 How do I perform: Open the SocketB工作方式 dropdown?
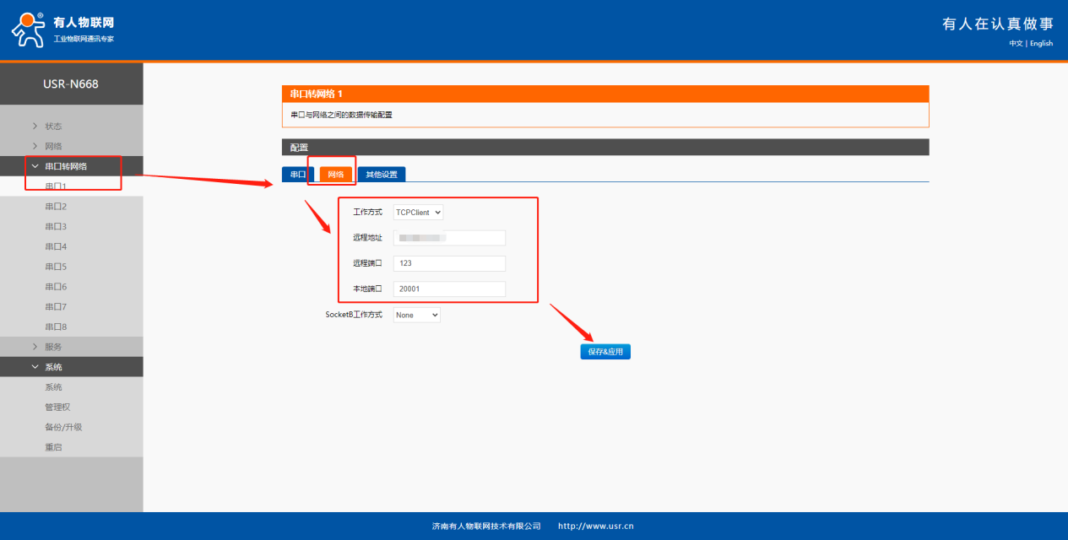click(417, 315)
